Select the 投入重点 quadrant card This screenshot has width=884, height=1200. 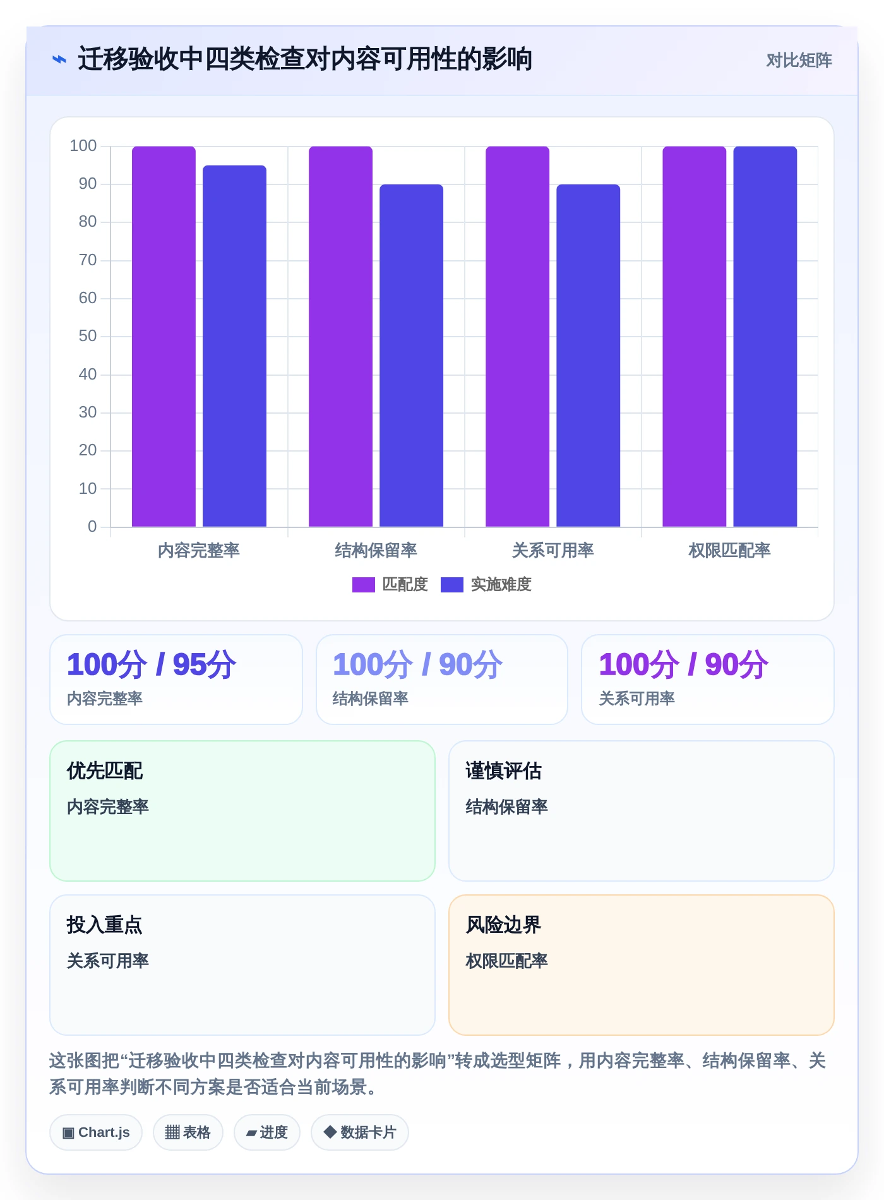(242, 965)
